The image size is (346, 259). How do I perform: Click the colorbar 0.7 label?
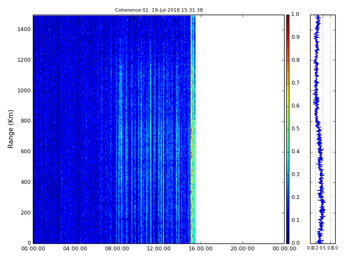point(295,83)
